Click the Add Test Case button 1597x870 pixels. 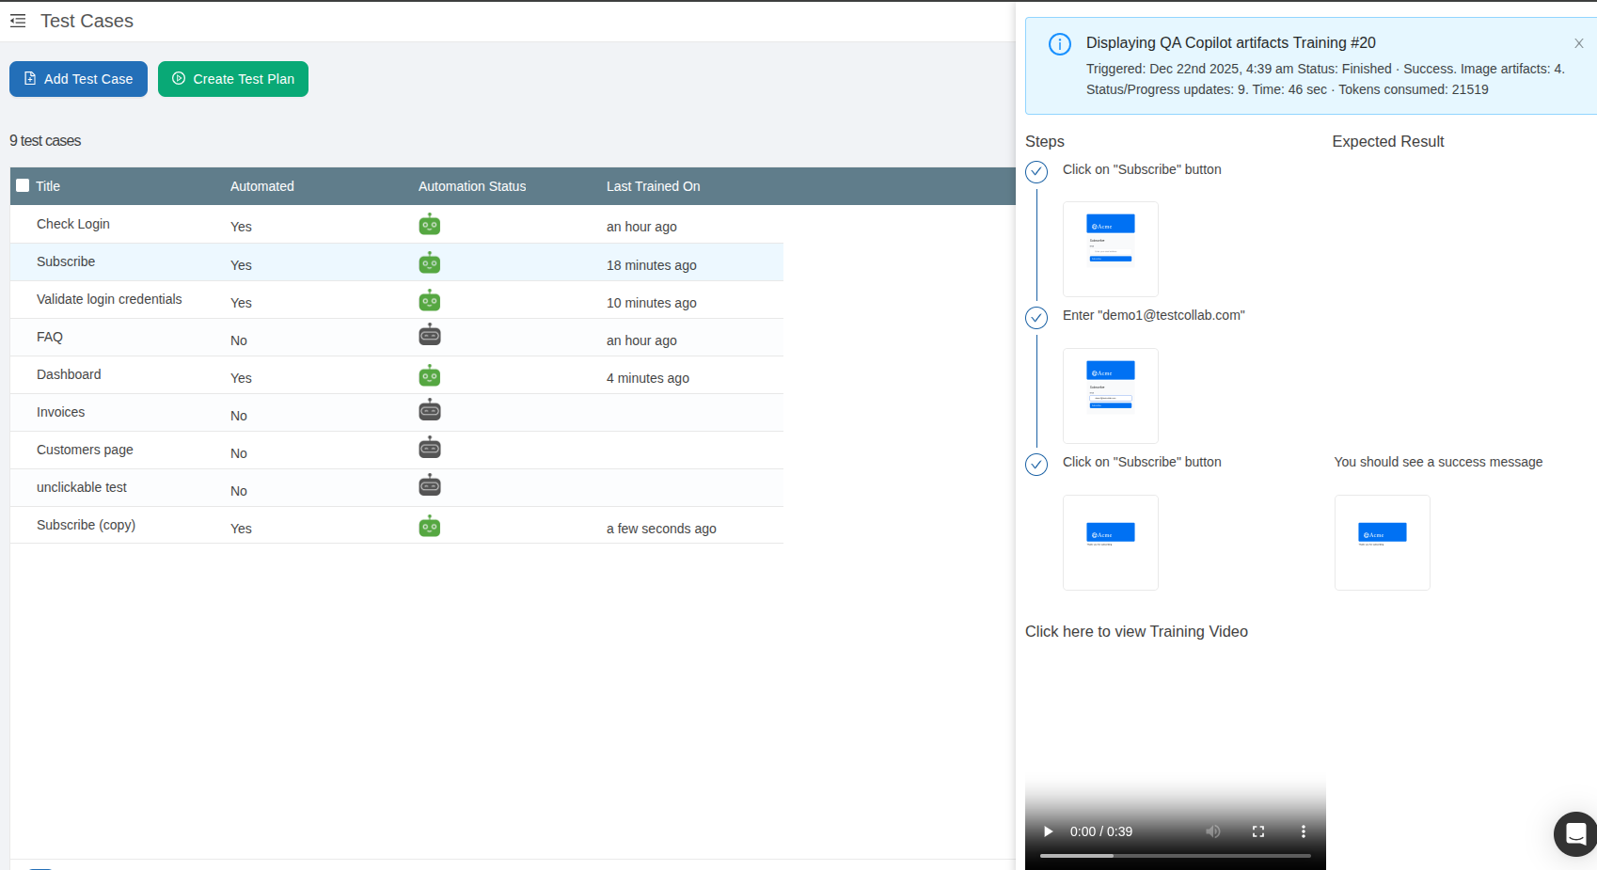78,79
